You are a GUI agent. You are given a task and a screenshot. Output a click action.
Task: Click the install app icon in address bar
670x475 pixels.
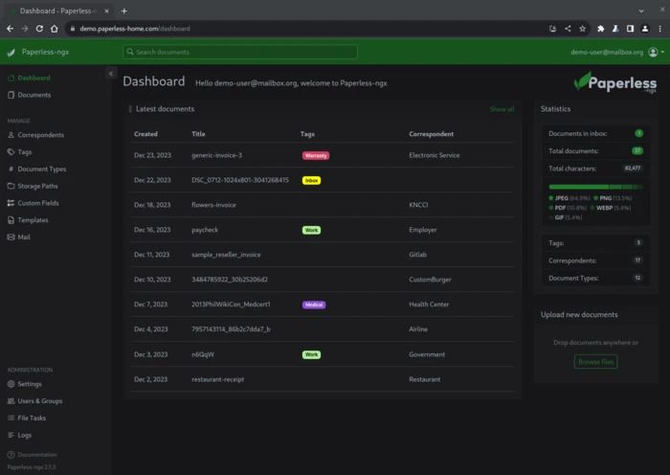point(552,29)
